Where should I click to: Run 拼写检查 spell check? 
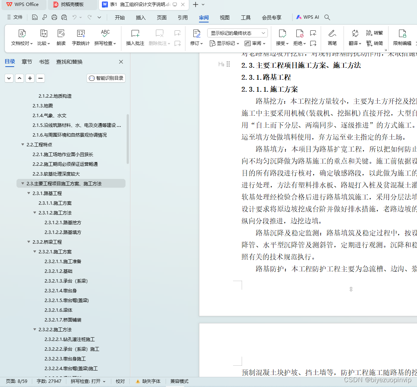[105, 37]
